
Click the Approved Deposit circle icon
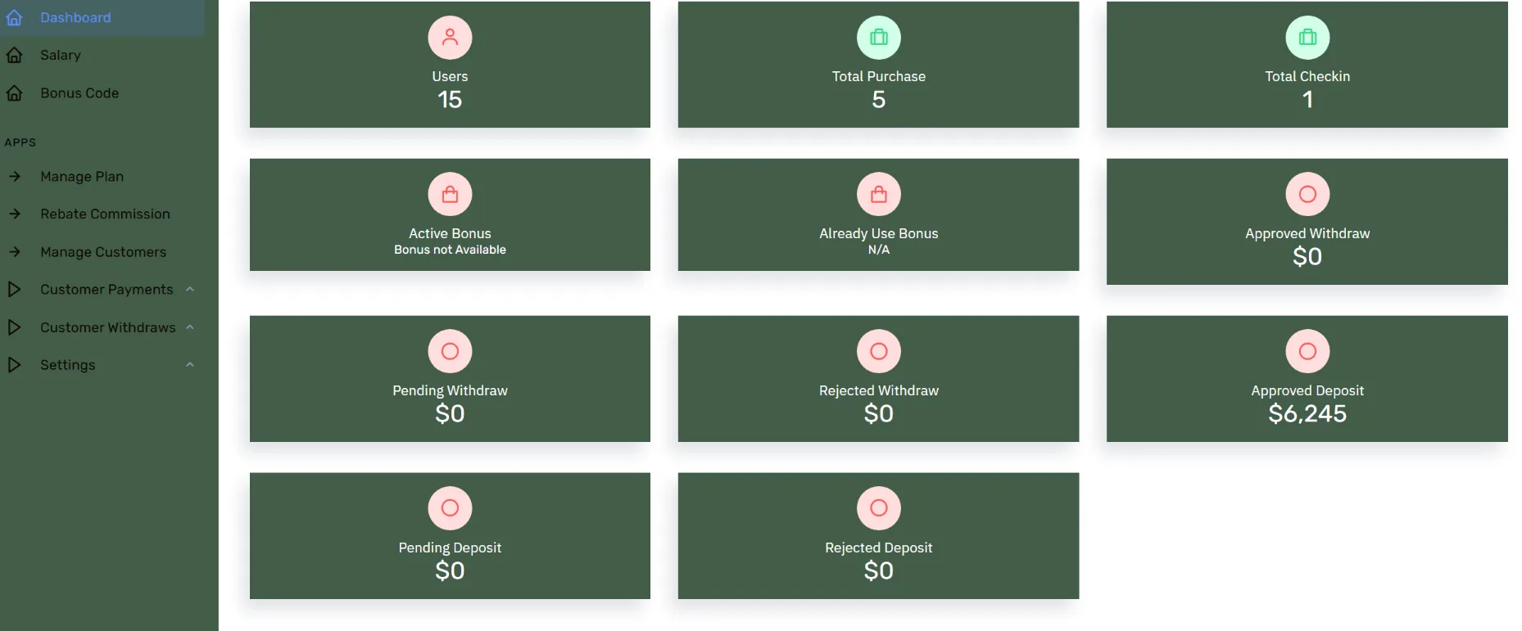[1307, 352]
